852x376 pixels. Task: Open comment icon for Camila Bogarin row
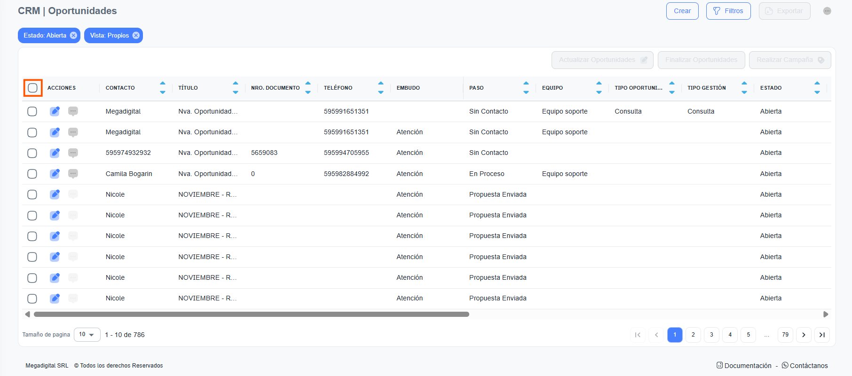pyautogui.click(x=73, y=174)
